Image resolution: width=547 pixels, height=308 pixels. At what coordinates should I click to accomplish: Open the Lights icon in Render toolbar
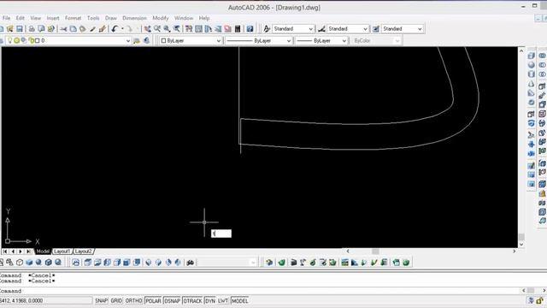point(303,263)
